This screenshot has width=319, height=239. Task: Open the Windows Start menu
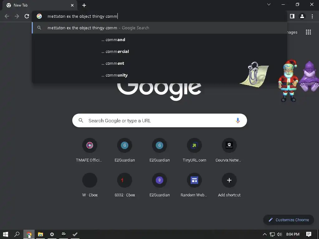pos(6,234)
